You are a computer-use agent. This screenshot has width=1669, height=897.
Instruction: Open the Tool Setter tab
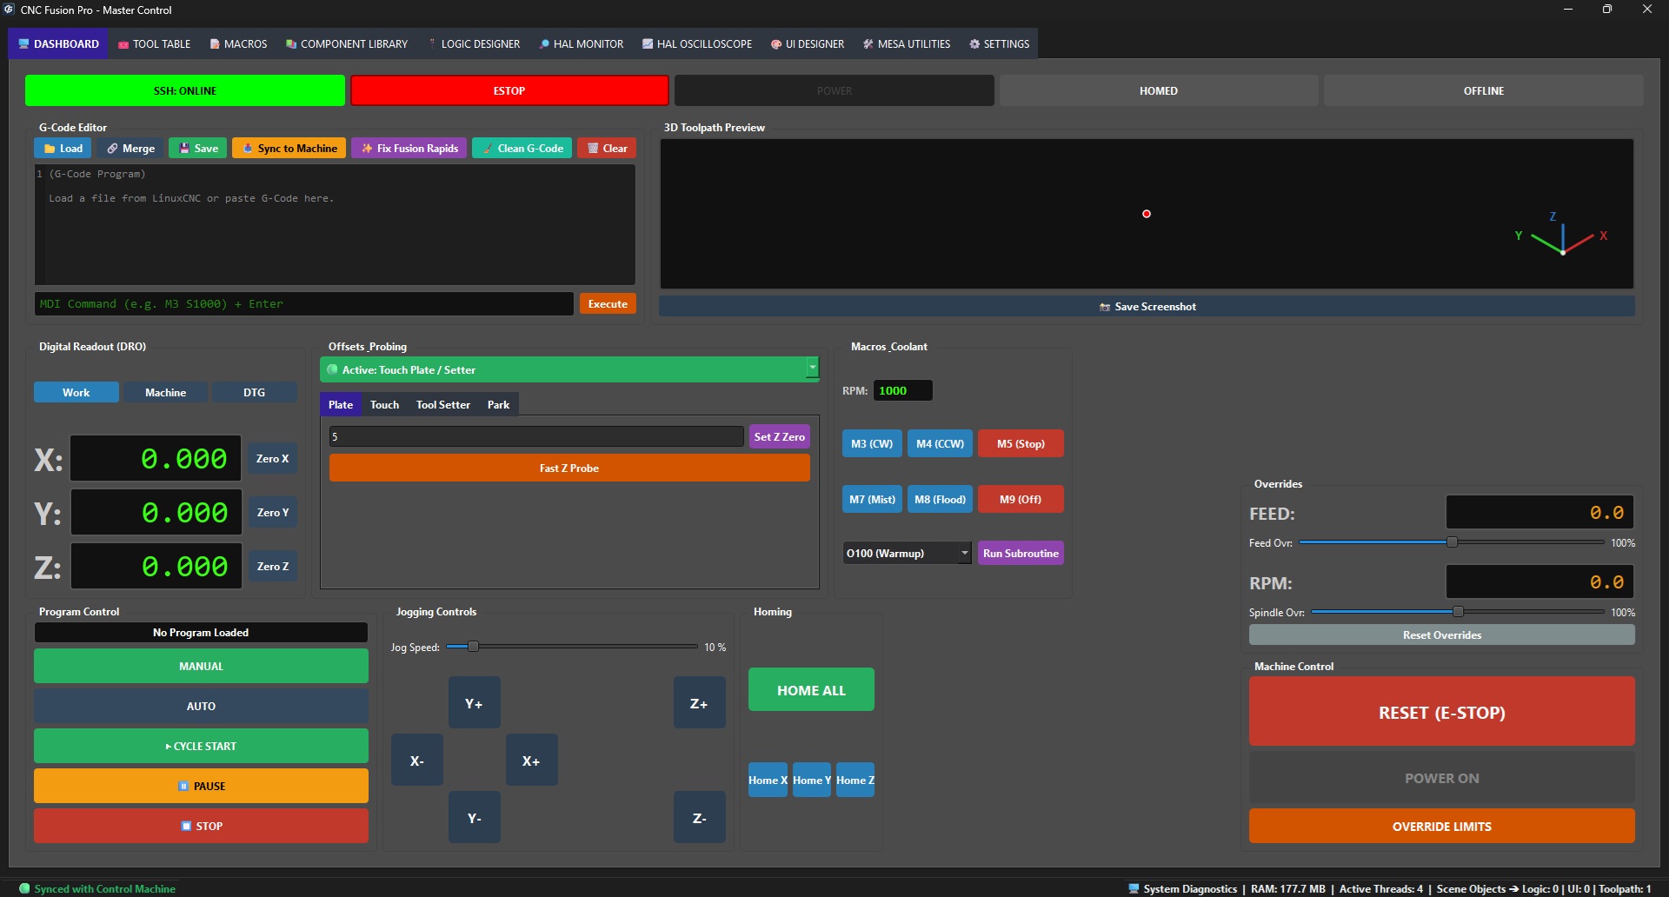click(443, 405)
